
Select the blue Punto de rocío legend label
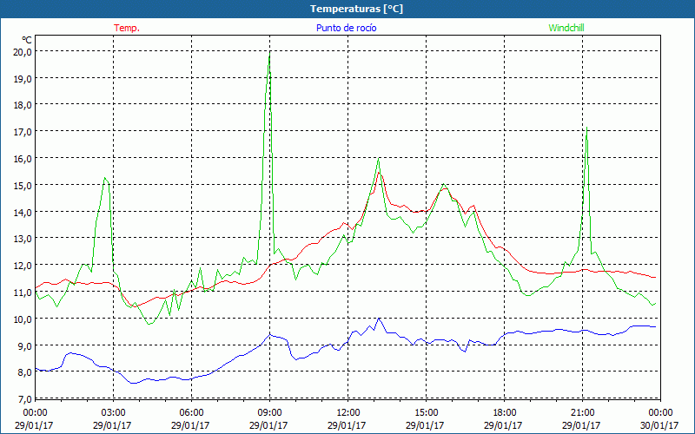[346, 28]
